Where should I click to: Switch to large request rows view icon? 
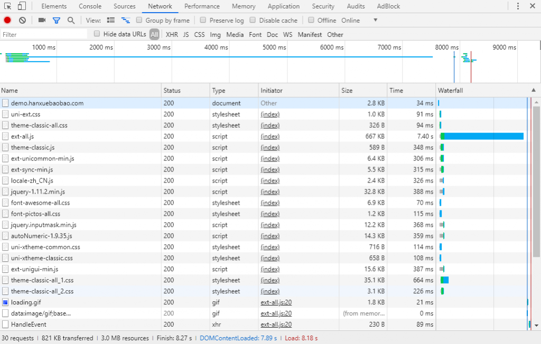pos(111,21)
